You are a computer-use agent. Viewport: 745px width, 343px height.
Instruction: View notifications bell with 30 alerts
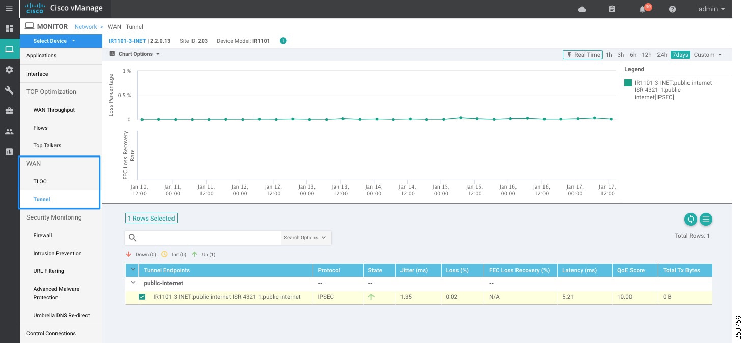pyautogui.click(x=642, y=9)
